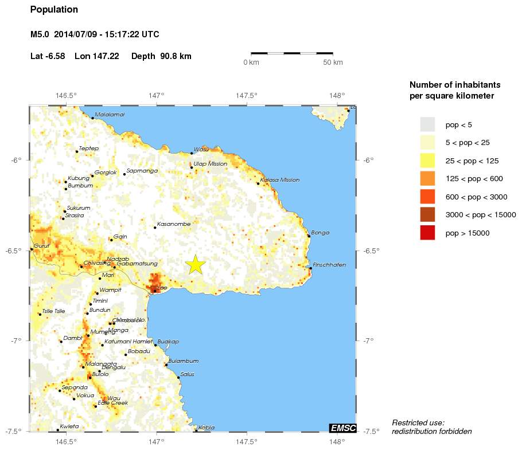Click the Kalasa Mission label
The width and height of the screenshot is (522, 450).
(280, 180)
